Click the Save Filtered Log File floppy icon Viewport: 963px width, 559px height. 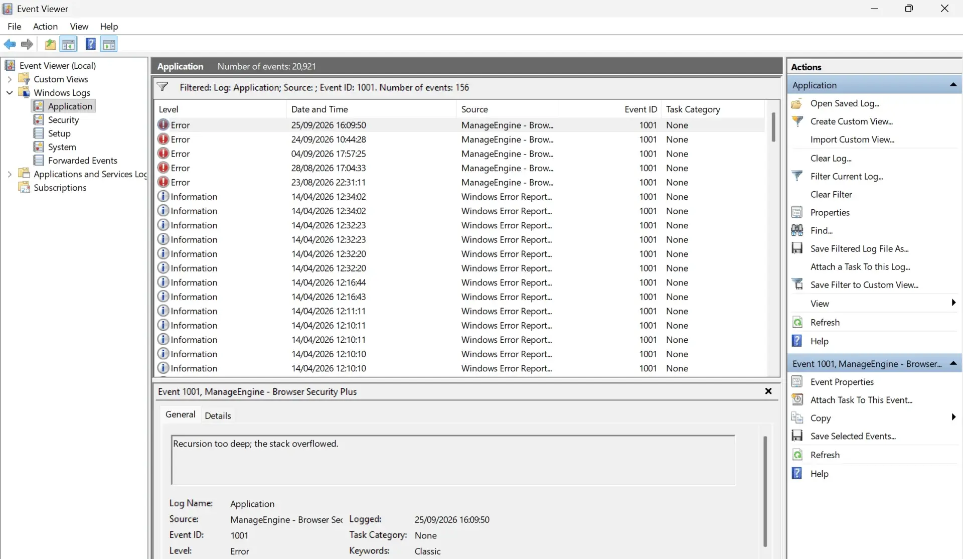[x=797, y=248]
